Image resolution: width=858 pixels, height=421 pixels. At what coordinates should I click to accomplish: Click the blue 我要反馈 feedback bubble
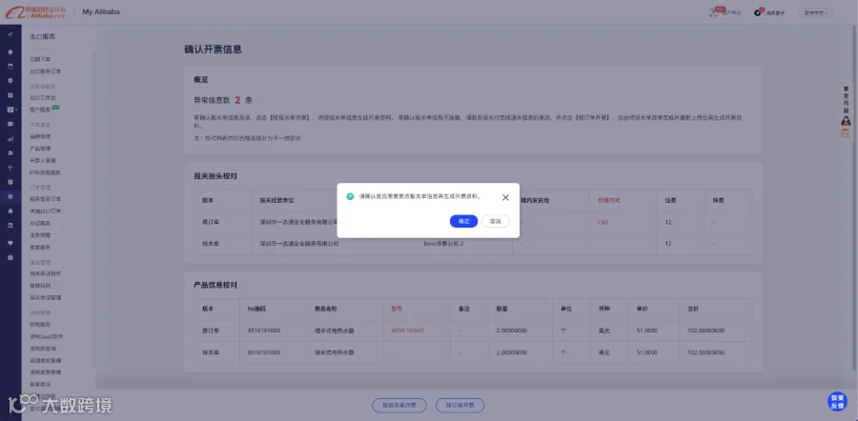pos(837,401)
